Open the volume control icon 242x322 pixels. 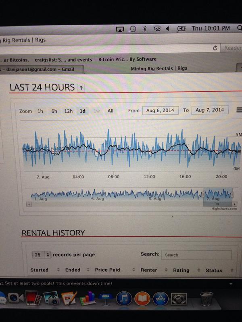click(167, 29)
